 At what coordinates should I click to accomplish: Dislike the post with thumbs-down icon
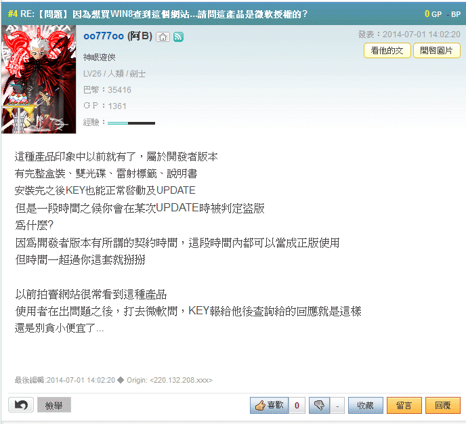click(320, 405)
